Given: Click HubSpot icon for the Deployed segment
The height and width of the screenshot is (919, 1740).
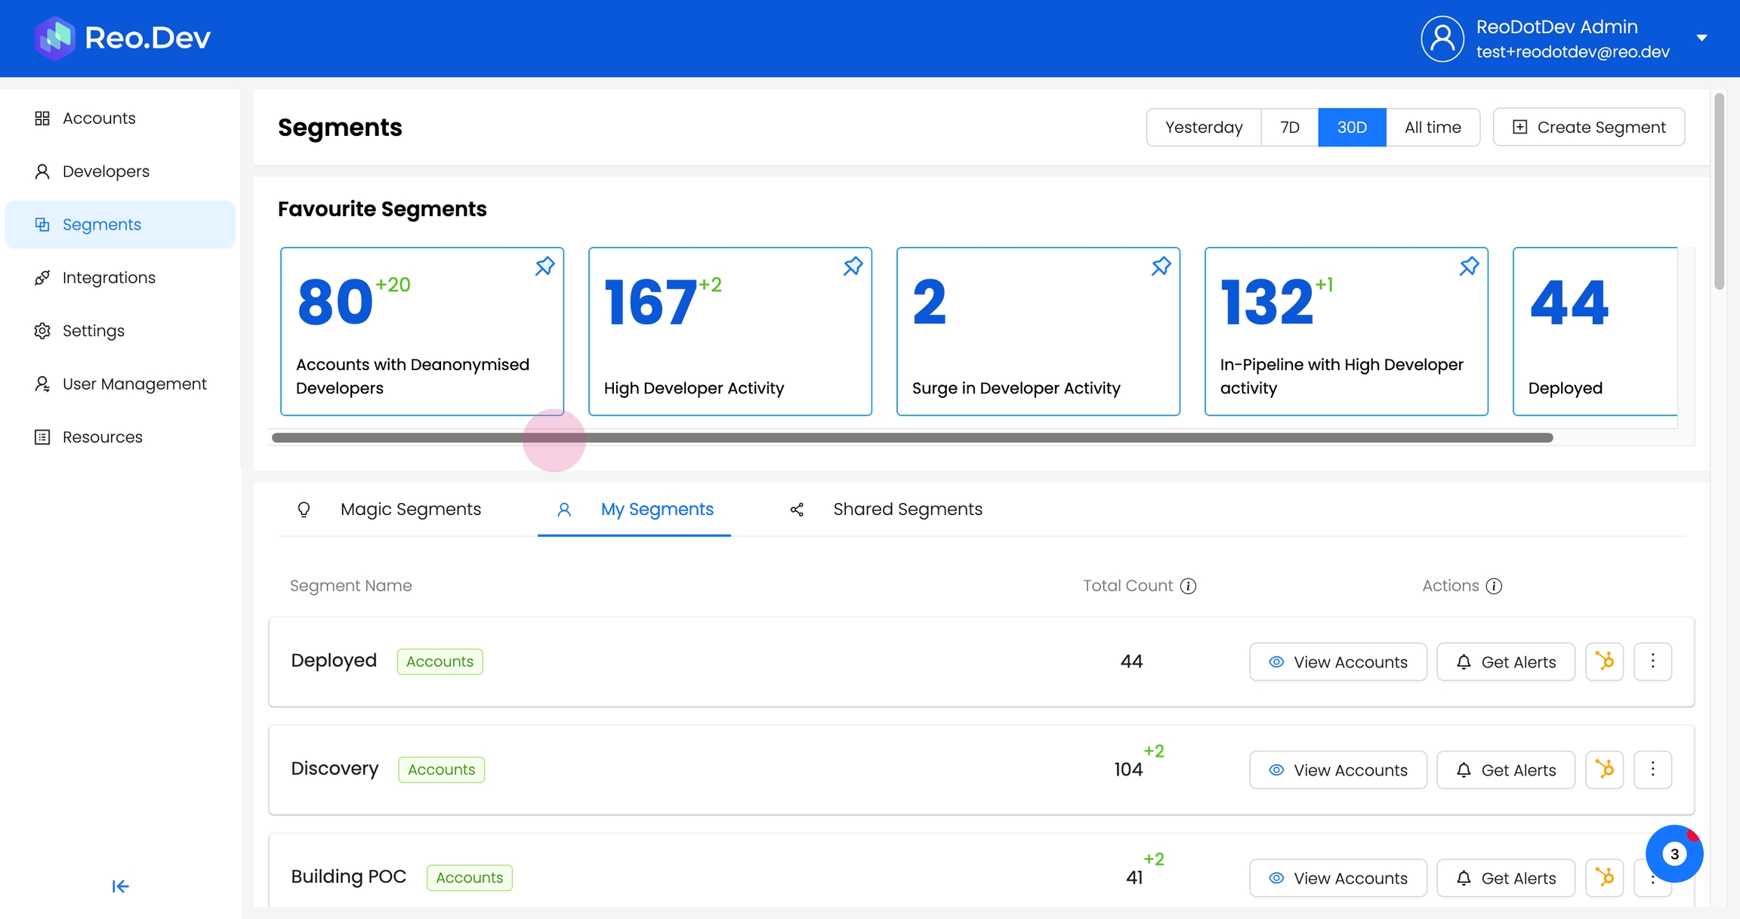Looking at the screenshot, I should [1604, 661].
